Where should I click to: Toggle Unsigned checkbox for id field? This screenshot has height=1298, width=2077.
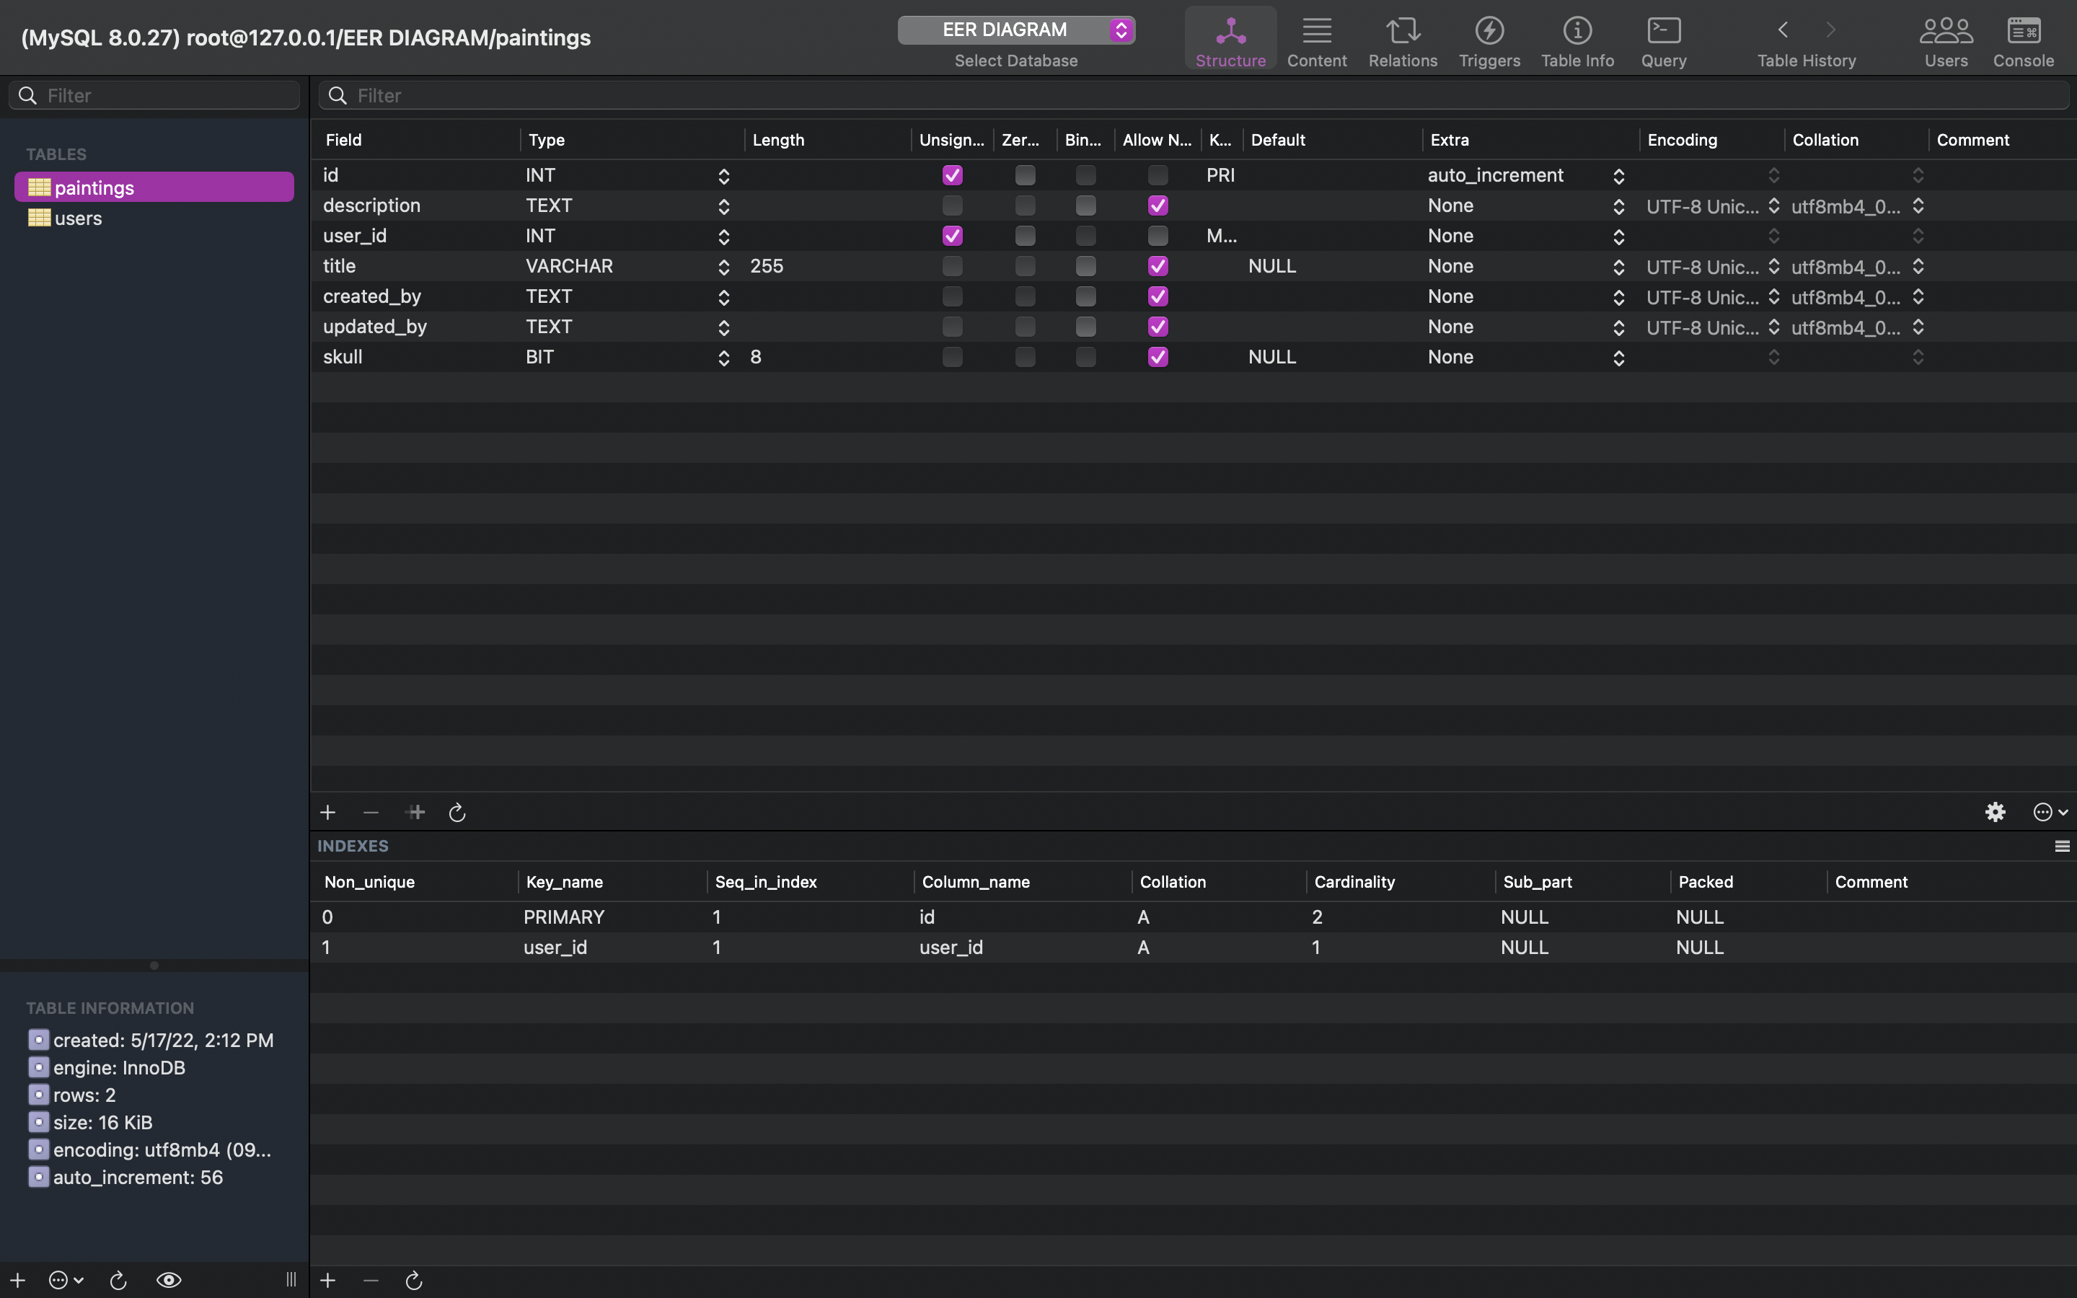click(952, 175)
